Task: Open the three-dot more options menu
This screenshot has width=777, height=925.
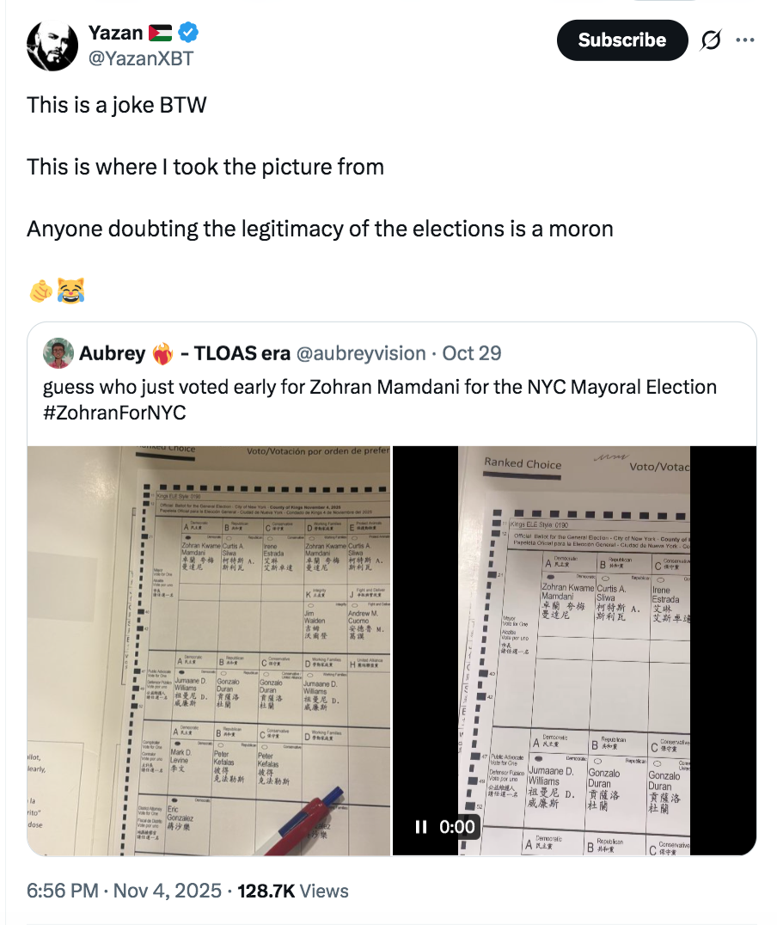Action: [744, 40]
